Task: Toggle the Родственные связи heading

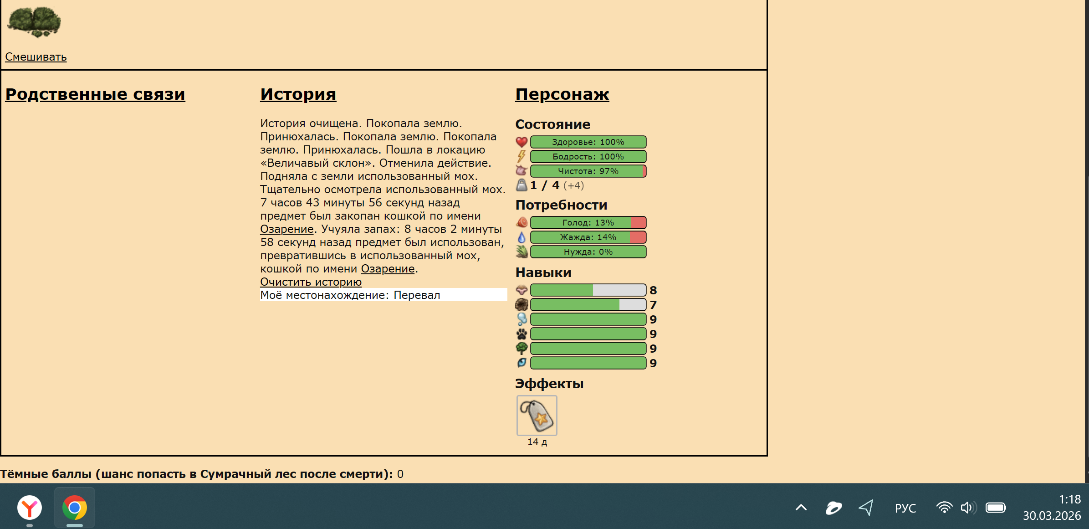Action: click(x=95, y=94)
